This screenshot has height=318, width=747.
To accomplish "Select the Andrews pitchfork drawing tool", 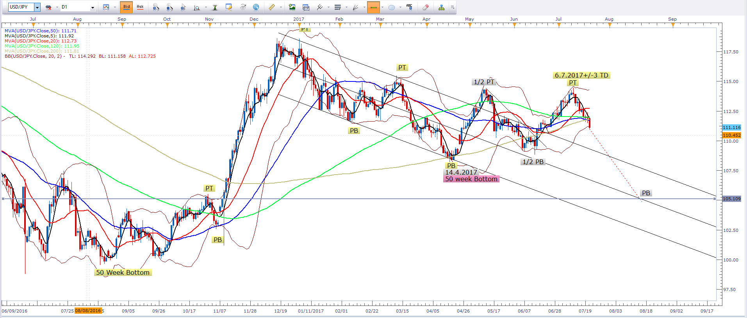I will pos(319,7).
